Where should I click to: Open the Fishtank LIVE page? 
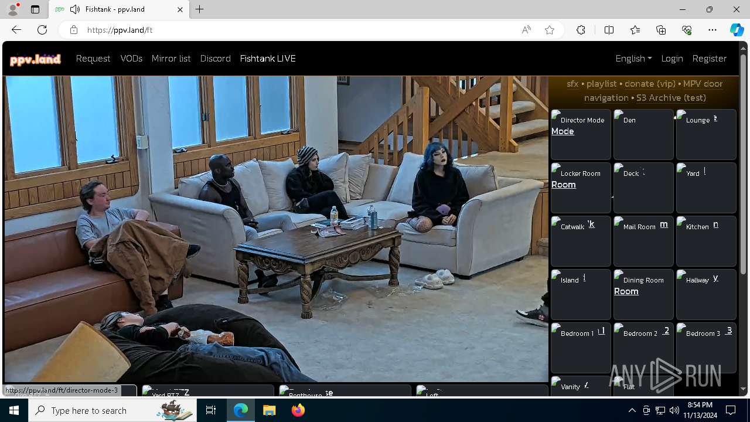pyautogui.click(x=268, y=59)
